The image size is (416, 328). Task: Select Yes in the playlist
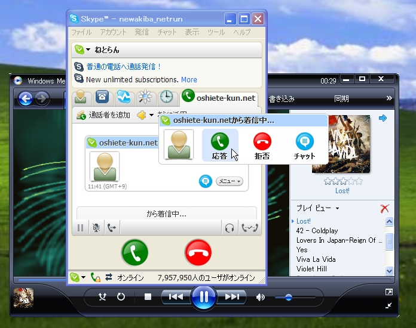[x=302, y=250]
